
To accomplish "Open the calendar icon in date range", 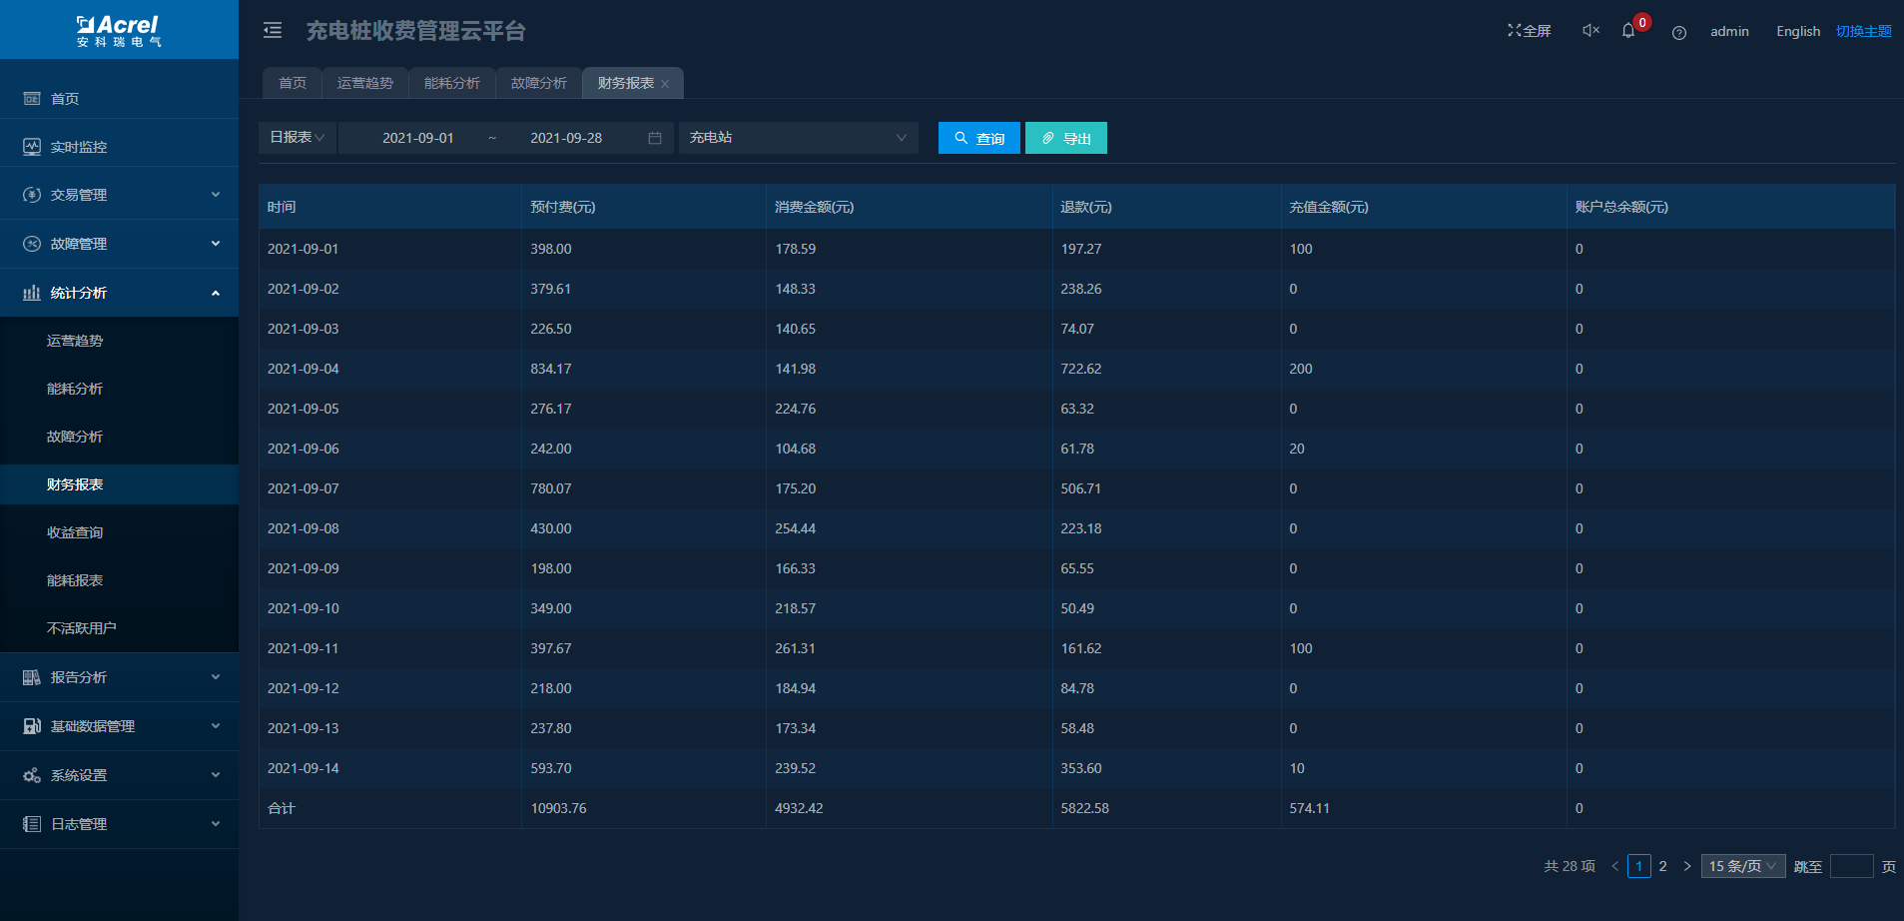I will click(x=655, y=138).
